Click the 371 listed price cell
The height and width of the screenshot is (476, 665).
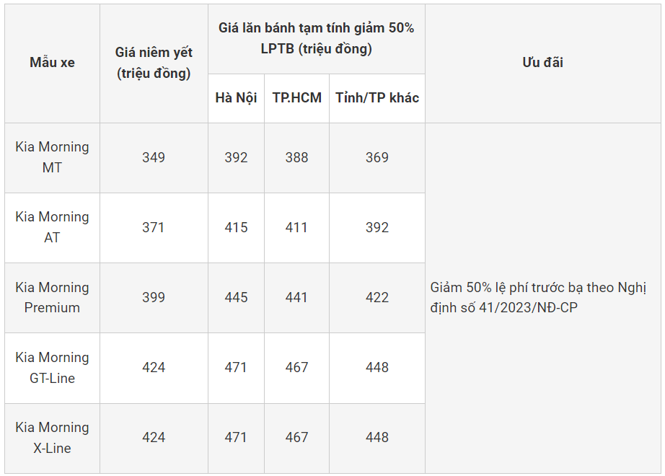point(154,227)
